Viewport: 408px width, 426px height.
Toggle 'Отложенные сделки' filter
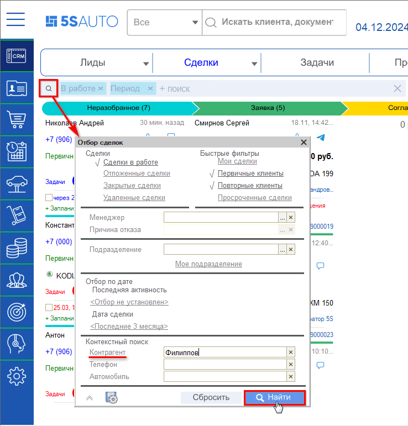pos(137,173)
